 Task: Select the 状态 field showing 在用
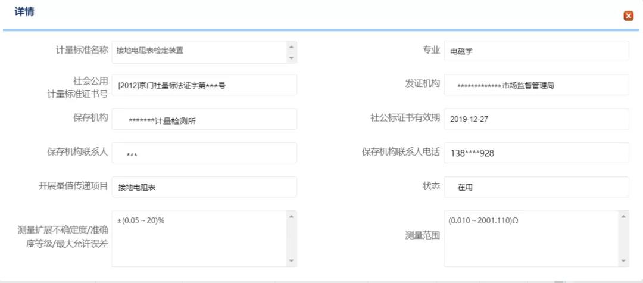[x=536, y=186]
